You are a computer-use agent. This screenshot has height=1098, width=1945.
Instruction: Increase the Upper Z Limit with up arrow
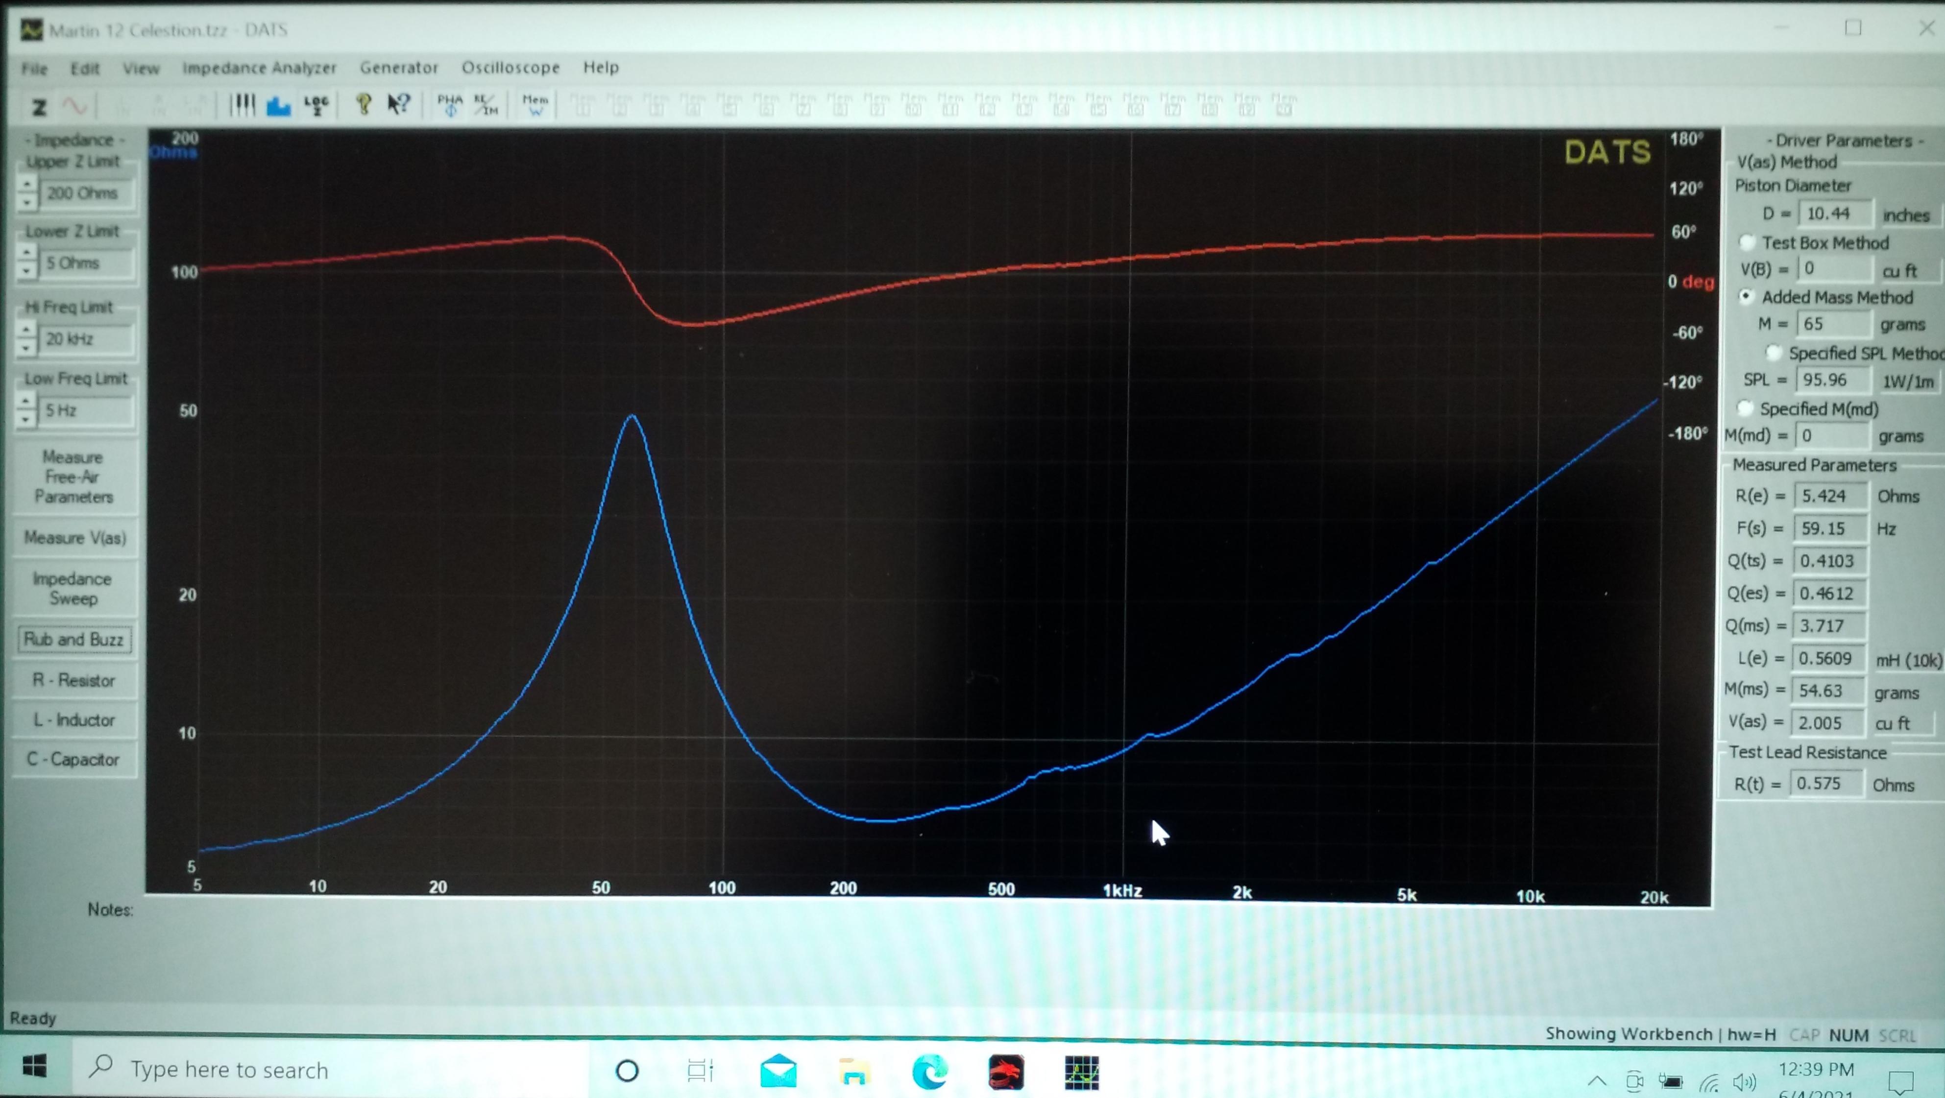tap(27, 184)
